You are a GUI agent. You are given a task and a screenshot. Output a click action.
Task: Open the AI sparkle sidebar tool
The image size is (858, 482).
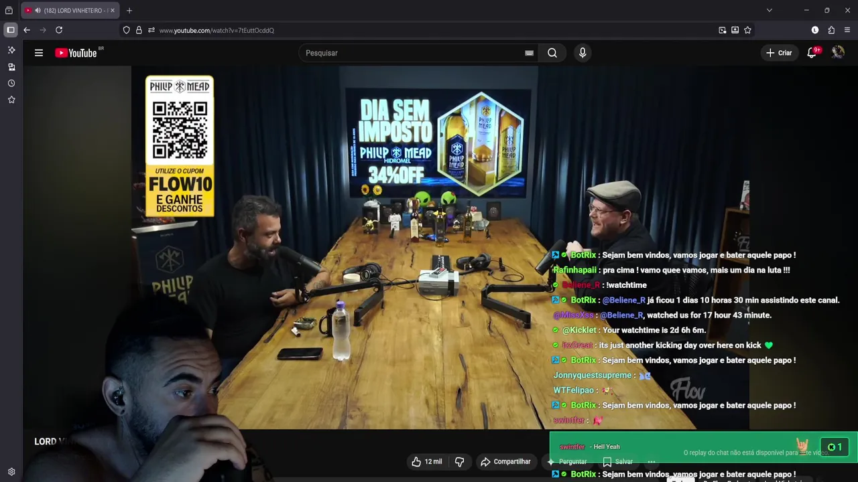[x=11, y=50]
